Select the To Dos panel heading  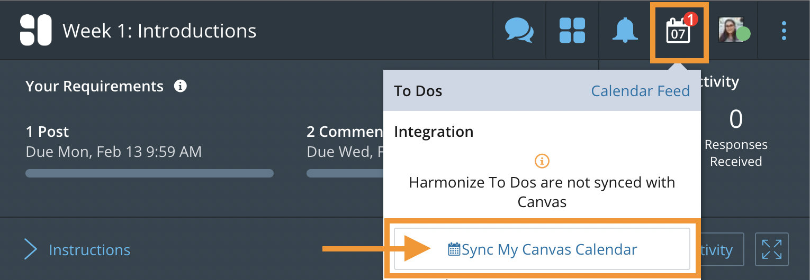pyautogui.click(x=418, y=91)
